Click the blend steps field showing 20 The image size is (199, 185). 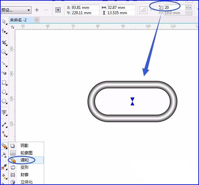point(174,8)
